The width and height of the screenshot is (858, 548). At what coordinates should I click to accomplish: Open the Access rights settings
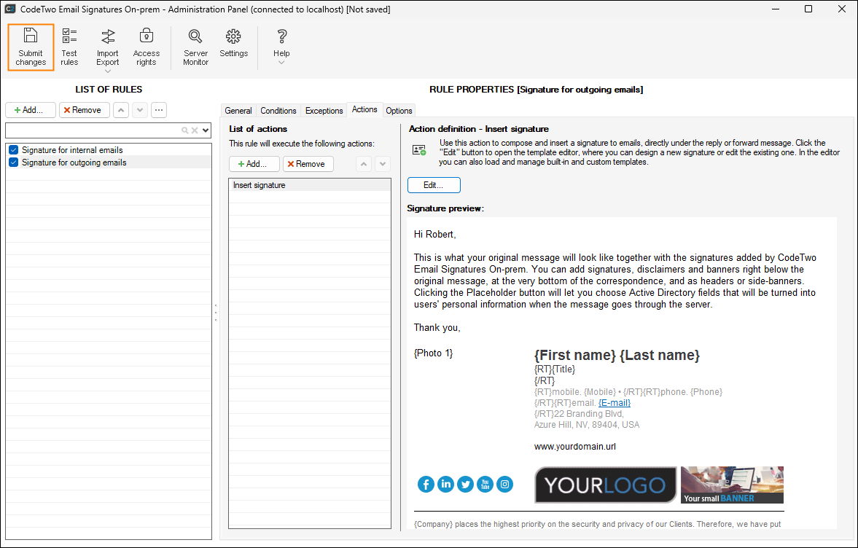click(146, 47)
